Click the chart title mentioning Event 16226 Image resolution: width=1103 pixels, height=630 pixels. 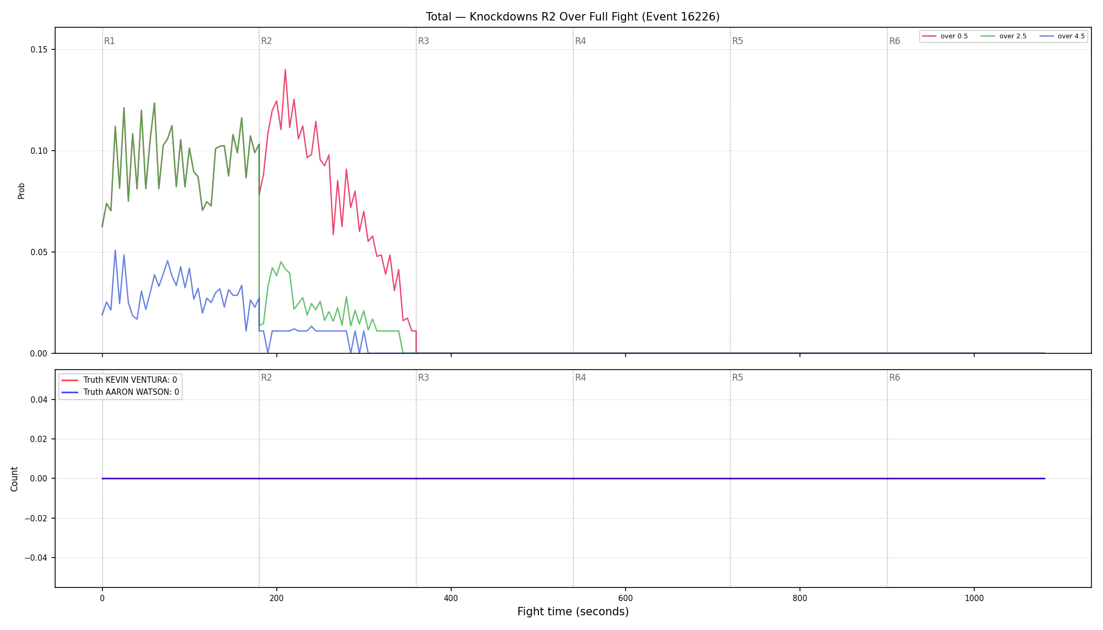573,17
